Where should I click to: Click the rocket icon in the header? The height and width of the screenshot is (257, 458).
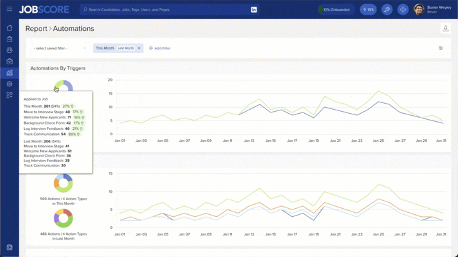coord(387,9)
